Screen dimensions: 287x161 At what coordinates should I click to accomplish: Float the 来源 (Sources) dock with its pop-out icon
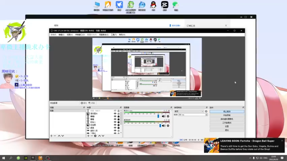121,108
